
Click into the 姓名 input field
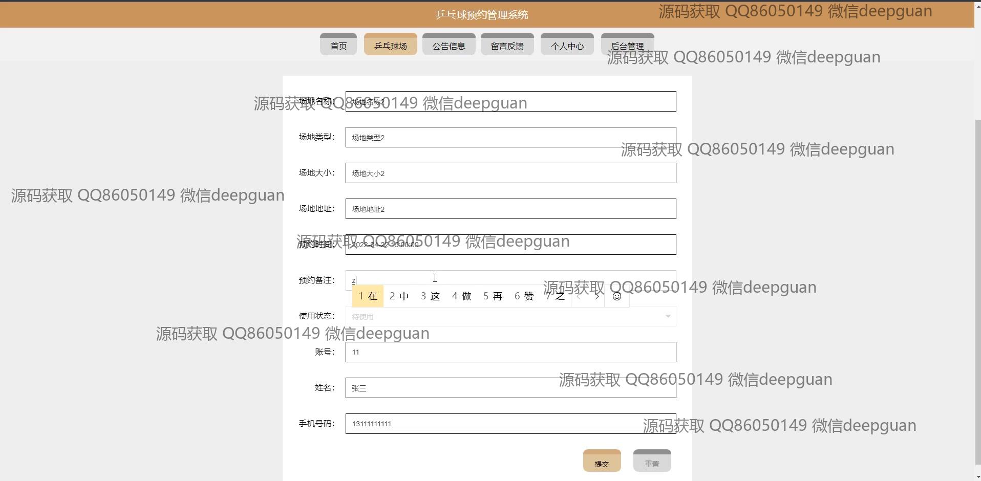click(510, 388)
